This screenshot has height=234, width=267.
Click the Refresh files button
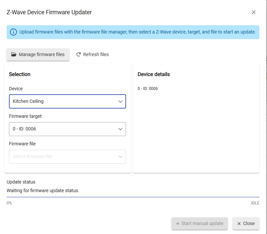click(x=93, y=54)
